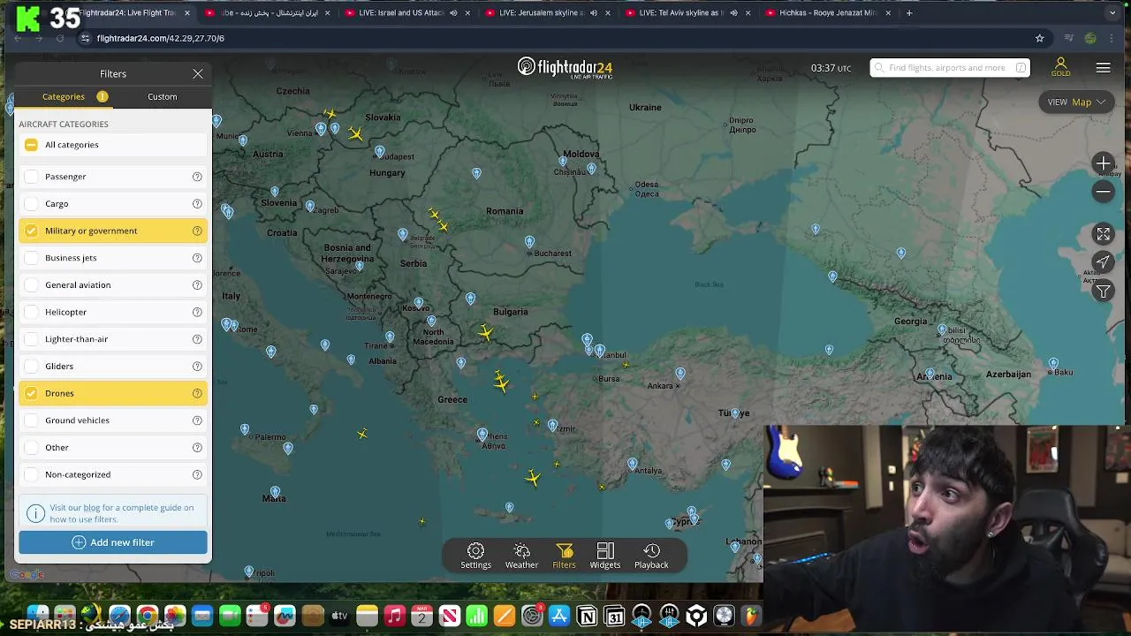
Task: Close the LIVE: Jerusalem skyline tab
Action: click(x=608, y=13)
